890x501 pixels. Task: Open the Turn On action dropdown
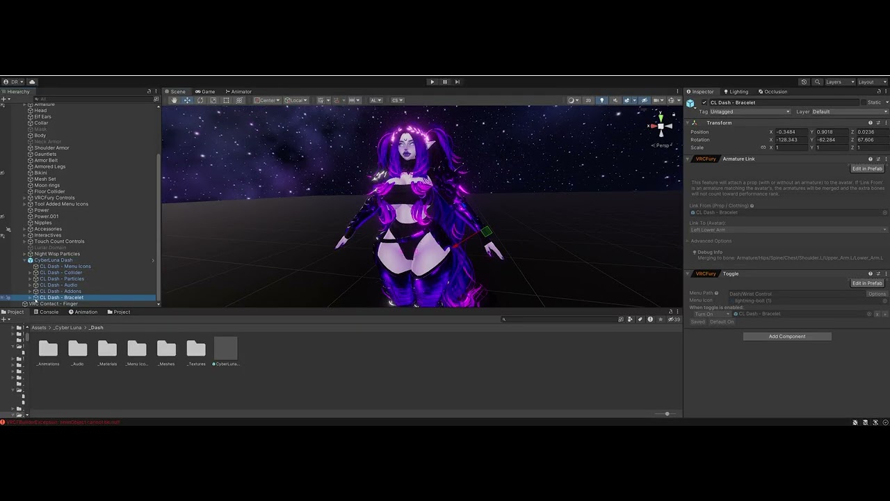(712, 314)
